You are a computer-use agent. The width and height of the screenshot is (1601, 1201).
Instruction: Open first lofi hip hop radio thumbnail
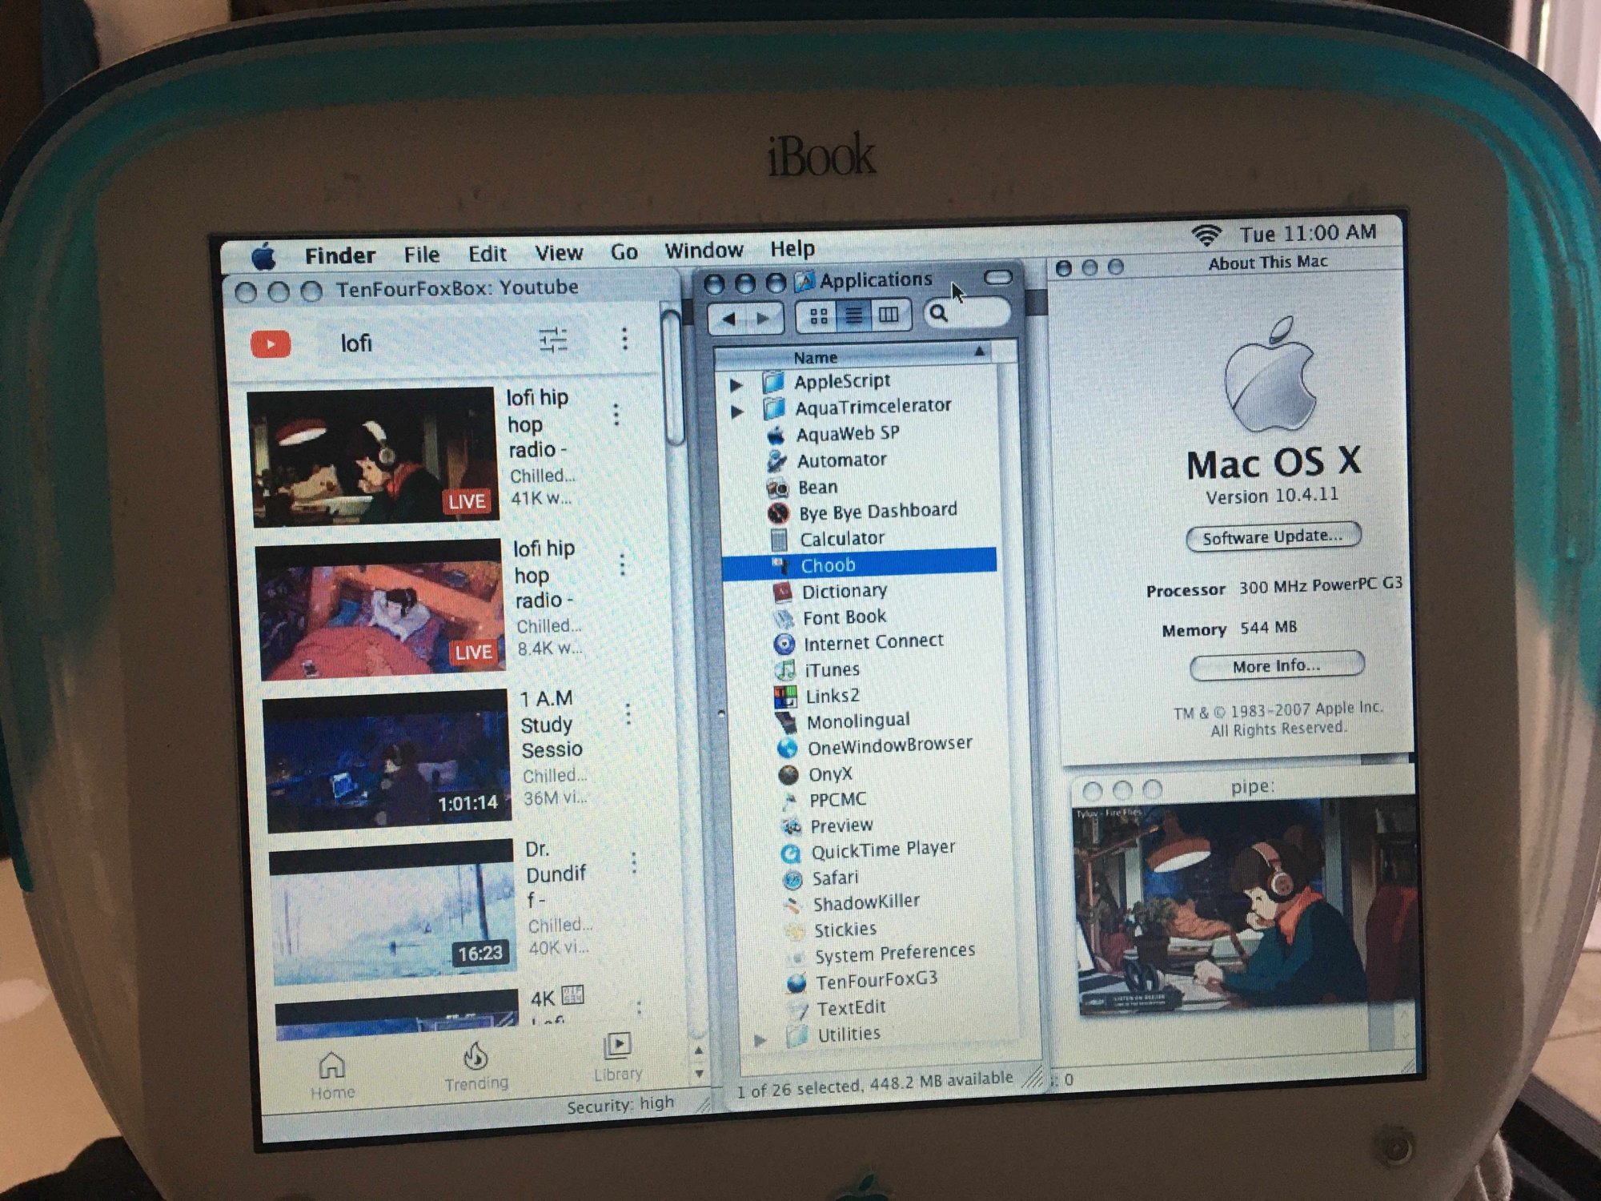click(x=373, y=456)
